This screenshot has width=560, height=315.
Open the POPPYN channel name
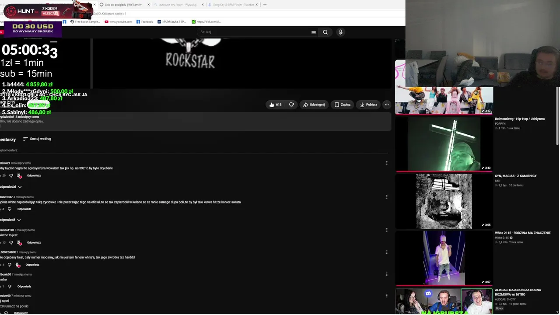coord(500,124)
